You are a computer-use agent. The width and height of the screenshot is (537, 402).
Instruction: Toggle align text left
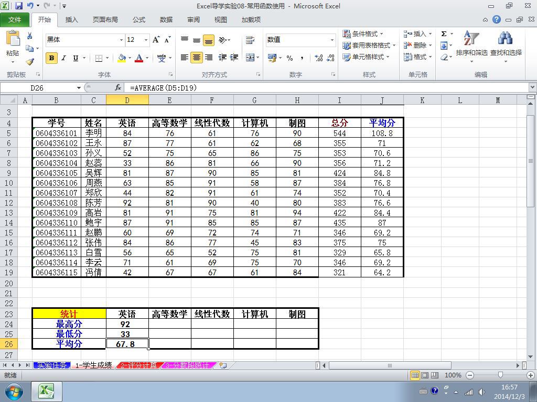point(185,58)
